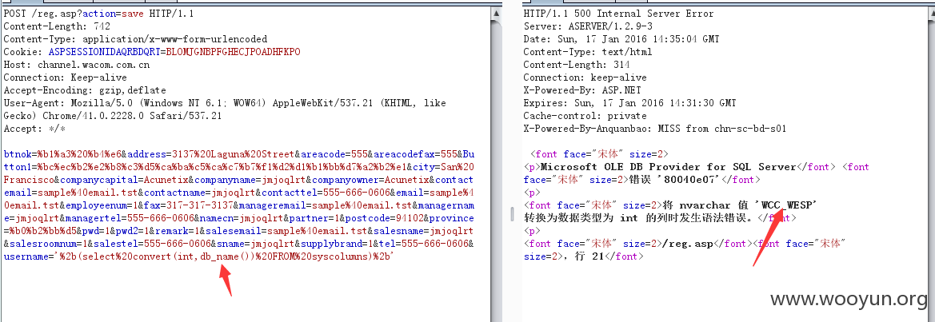Click the POST /reg.asp?action=save request line
The height and width of the screenshot is (322, 935).
tap(99, 14)
